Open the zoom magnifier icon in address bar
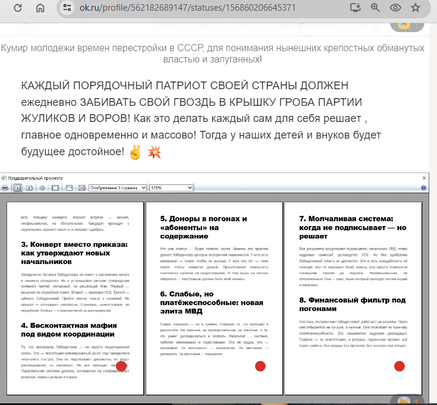 click(x=375, y=8)
